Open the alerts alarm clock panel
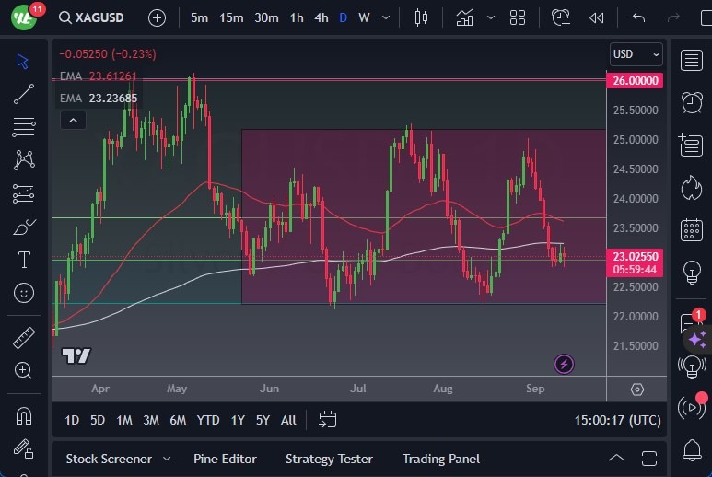 click(x=692, y=102)
